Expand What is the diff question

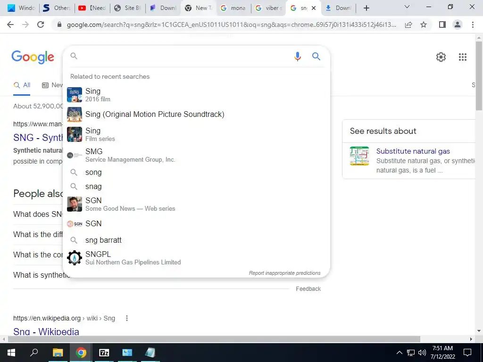(x=38, y=235)
